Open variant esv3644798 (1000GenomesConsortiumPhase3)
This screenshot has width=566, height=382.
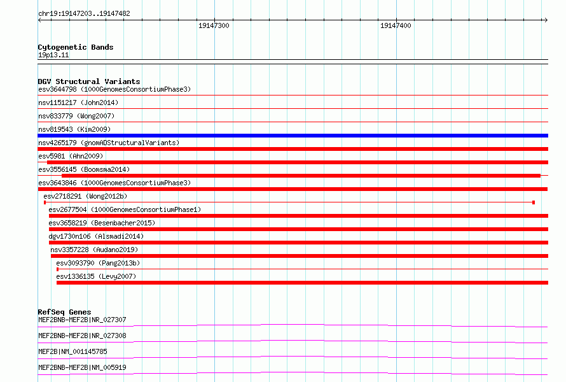coord(114,89)
